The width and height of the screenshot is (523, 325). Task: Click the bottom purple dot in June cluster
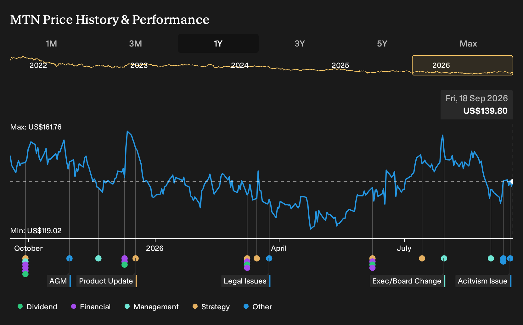pos(373,268)
